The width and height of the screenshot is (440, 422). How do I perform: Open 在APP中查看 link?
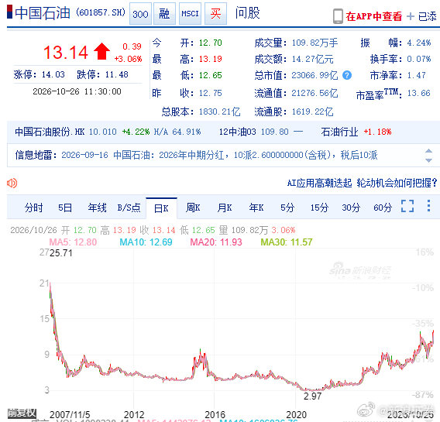374,16
